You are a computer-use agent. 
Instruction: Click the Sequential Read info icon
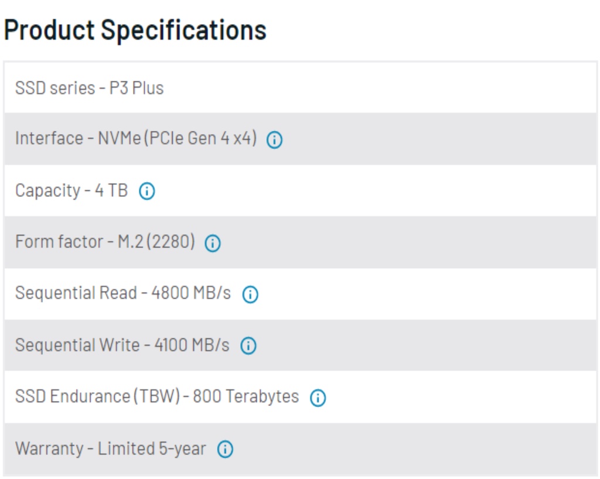pyautogui.click(x=251, y=292)
